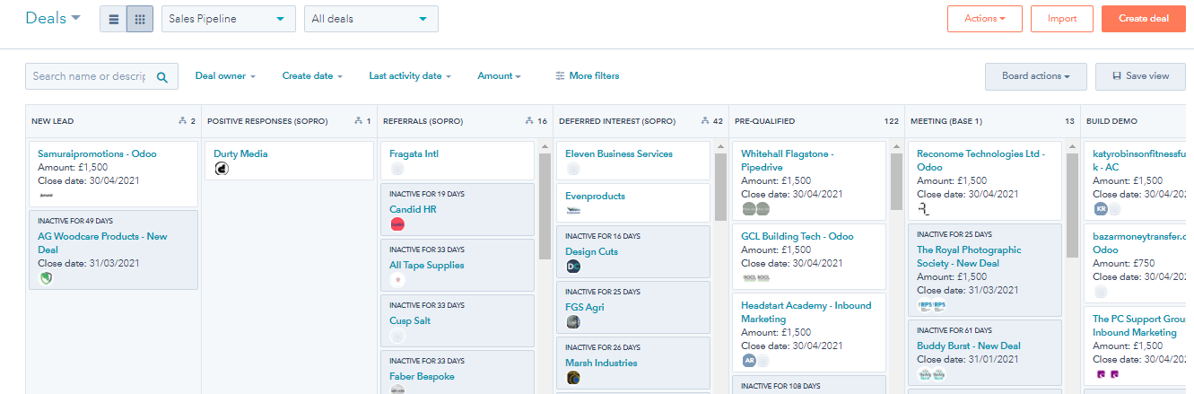This screenshot has height=394, width=1194.
Task: Open the Sales Pipeline dropdown
Action: pos(228,19)
